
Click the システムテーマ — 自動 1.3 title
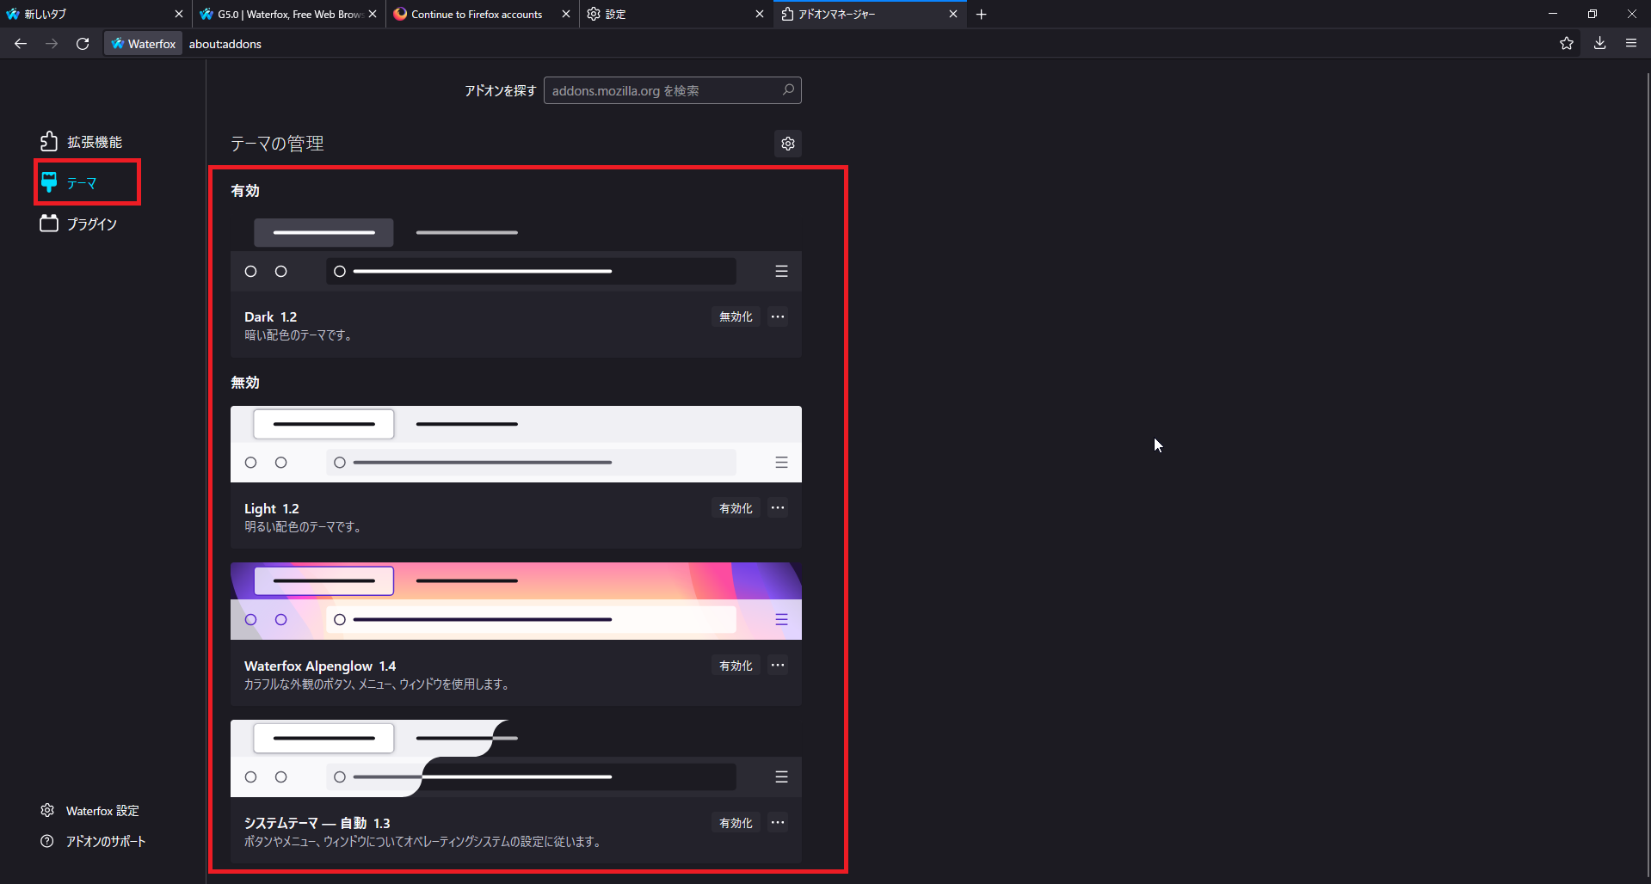(x=317, y=824)
